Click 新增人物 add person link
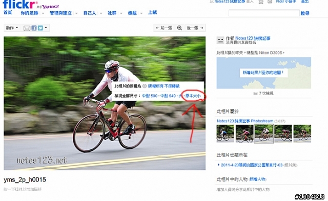This screenshot has height=201, width=328. click(x=257, y=179)
